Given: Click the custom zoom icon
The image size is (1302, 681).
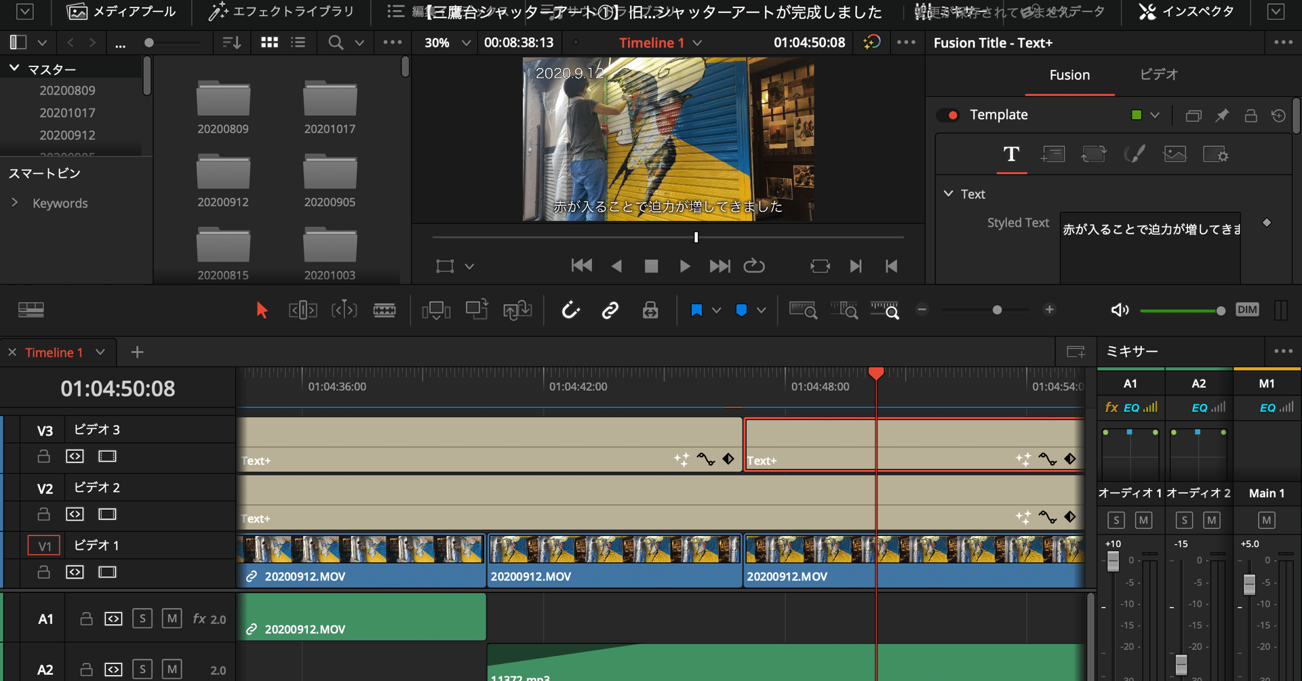Looking at the screenshot, I should pyautogui.click(x=885, y=310).
